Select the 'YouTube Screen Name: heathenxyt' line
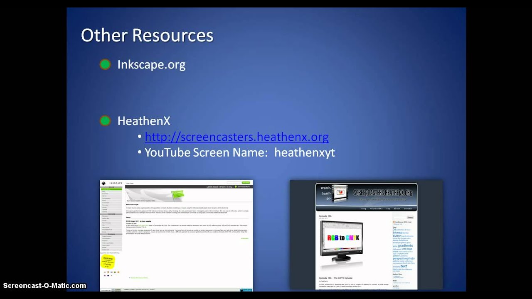The image size is (532, 299). point(239,152)
